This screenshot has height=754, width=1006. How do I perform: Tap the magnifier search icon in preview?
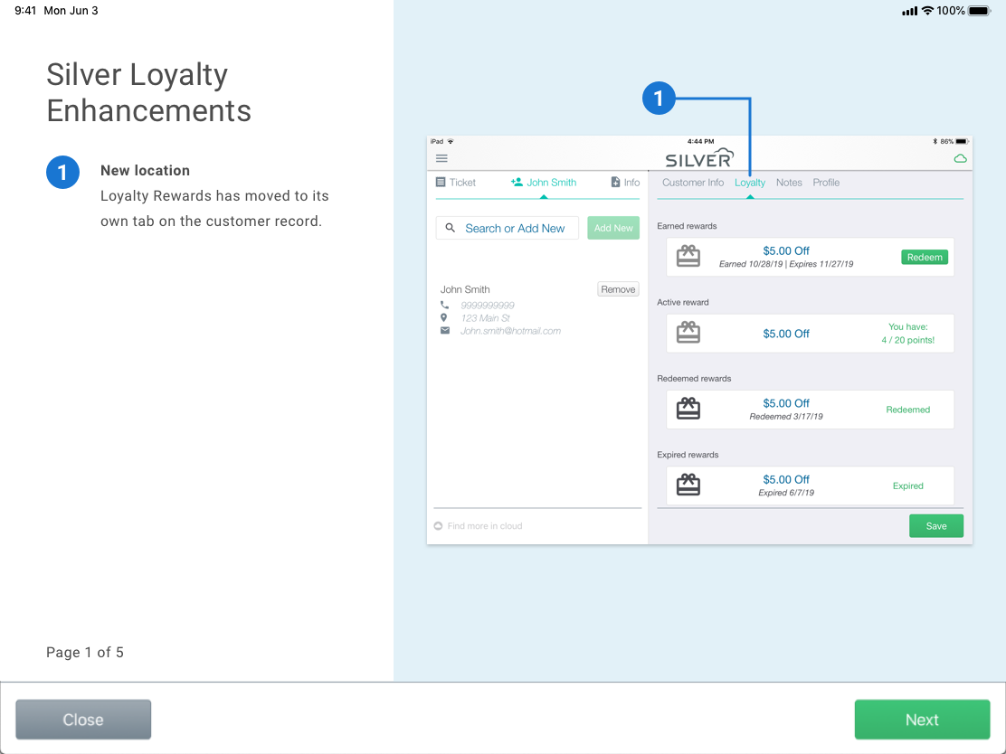(x=451, y=228)
